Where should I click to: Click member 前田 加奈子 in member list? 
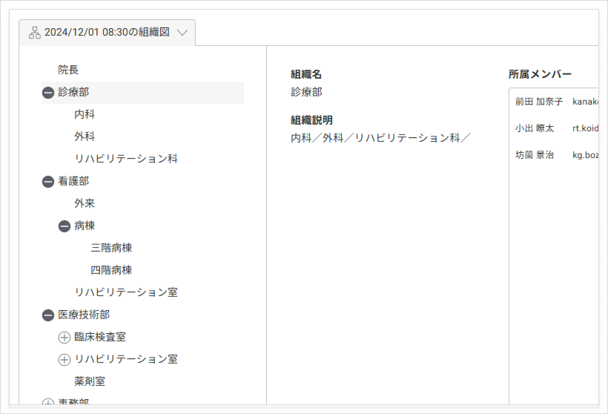click(x=539, y=102)
